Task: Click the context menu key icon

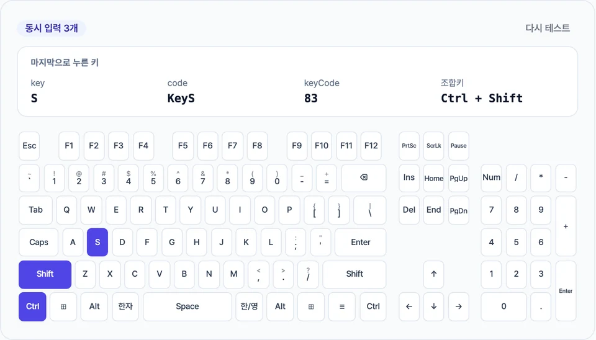Action: click(342, 306)
